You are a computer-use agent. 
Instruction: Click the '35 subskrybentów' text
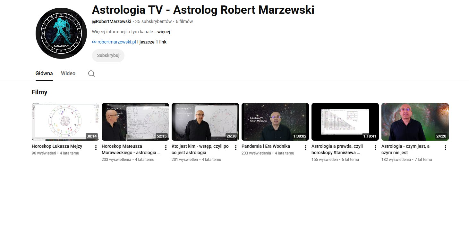tap(154, 21)
